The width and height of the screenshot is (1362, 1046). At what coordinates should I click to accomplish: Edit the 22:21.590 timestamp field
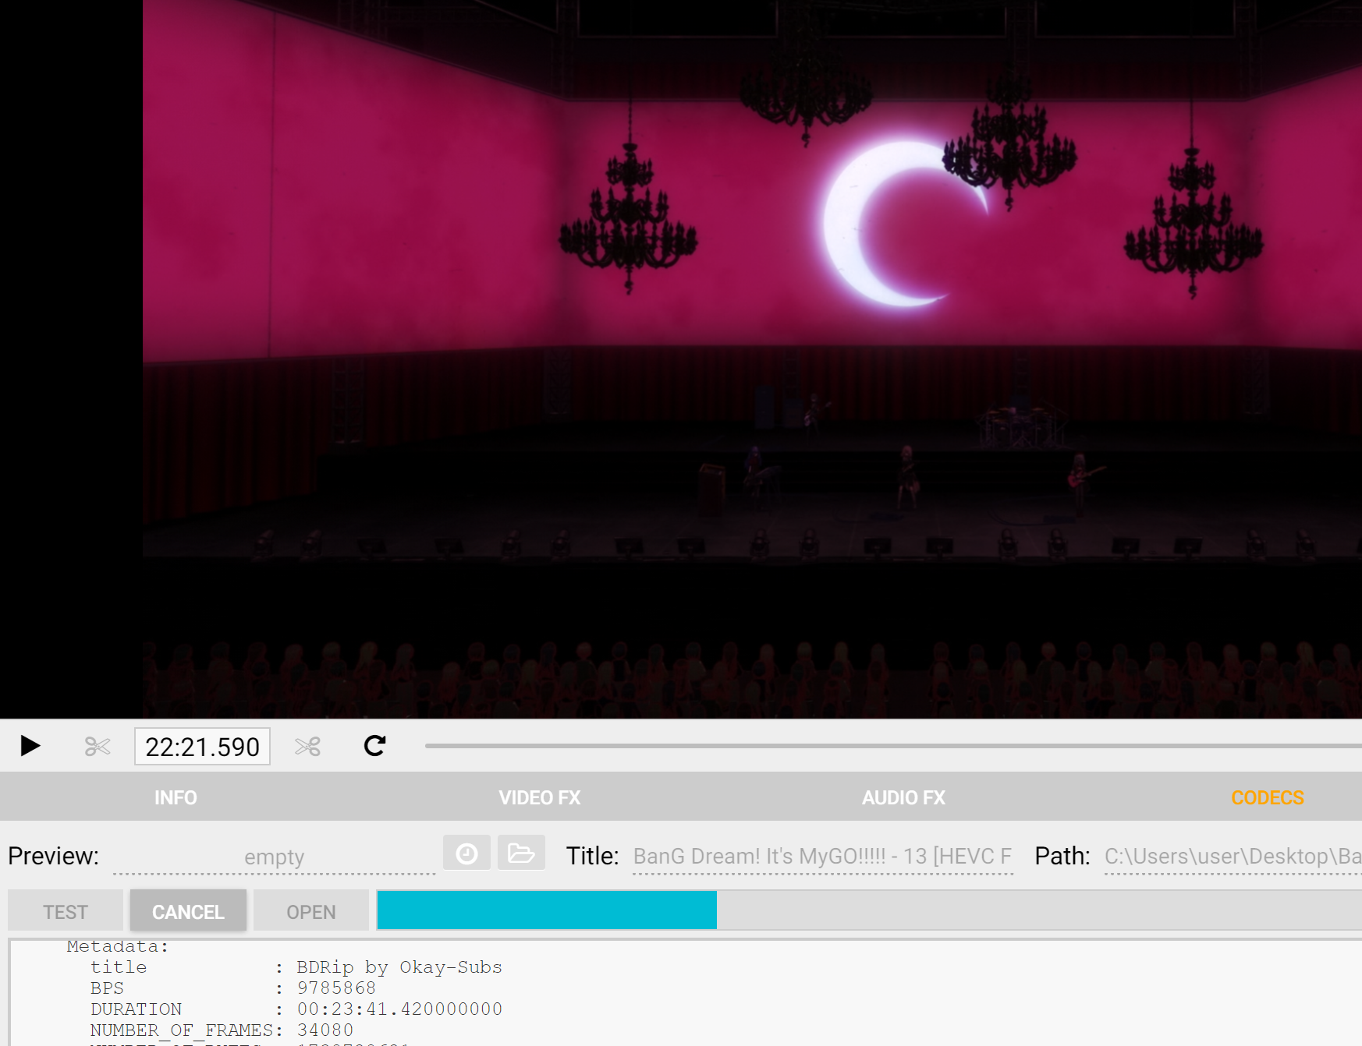coord(202,747)
